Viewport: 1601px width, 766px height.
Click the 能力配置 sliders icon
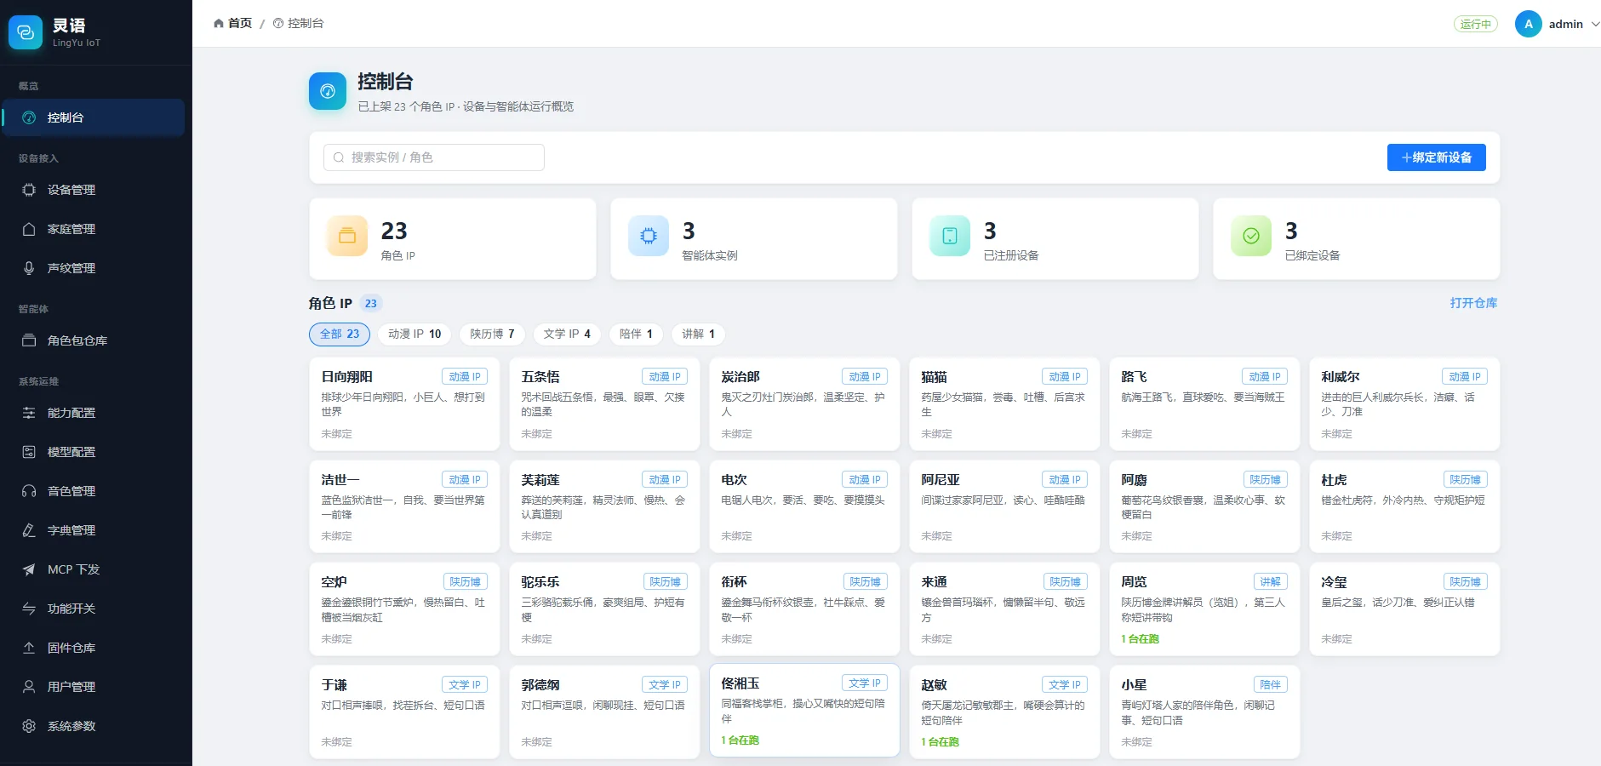coord(29,413)
